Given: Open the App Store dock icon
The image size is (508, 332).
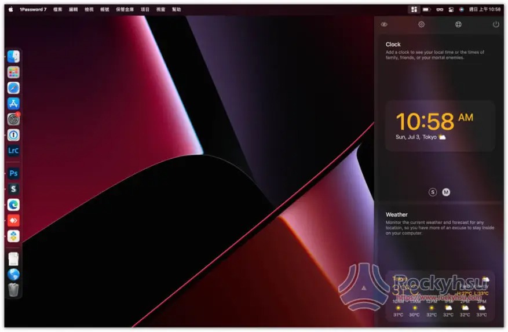Looking at the screenshot, I should [x=13, y=104].
